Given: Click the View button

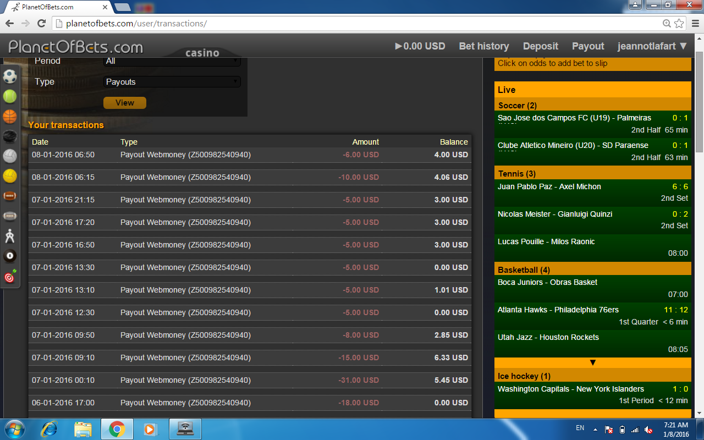Looking at the screenshot, I should click(x=125, y=103).
